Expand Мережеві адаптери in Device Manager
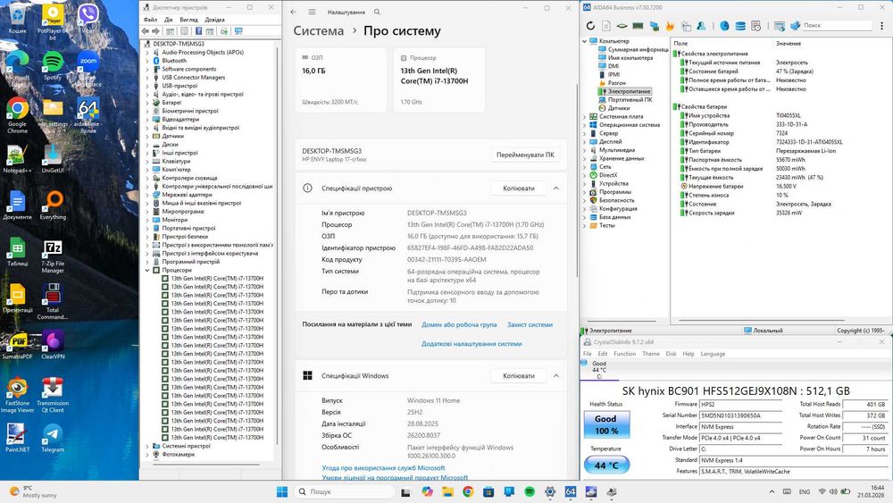This screenshot has height=503, width=893. (147, 195)
